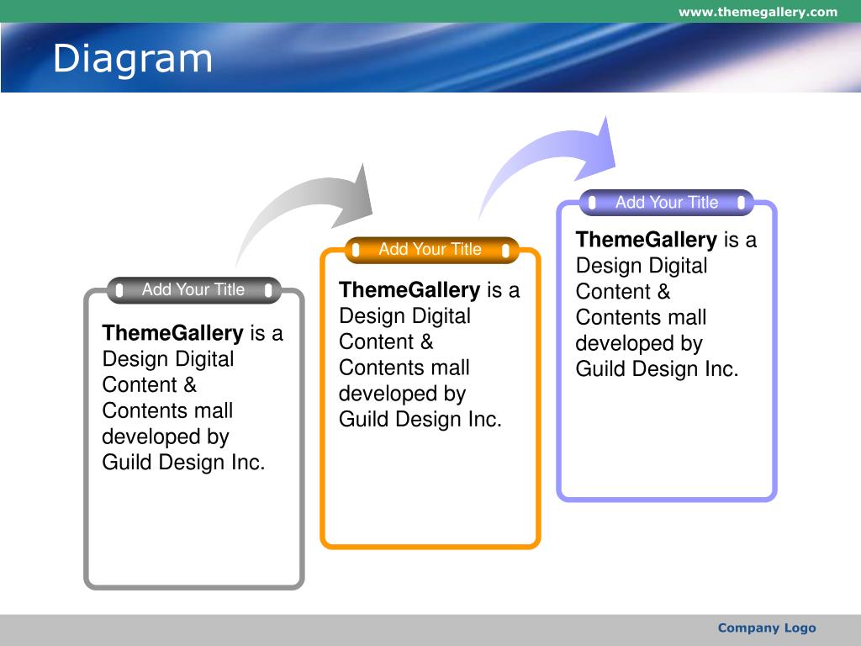
Task: Click ThemeGallery text in orange box
Action: [x=409, y=290]
